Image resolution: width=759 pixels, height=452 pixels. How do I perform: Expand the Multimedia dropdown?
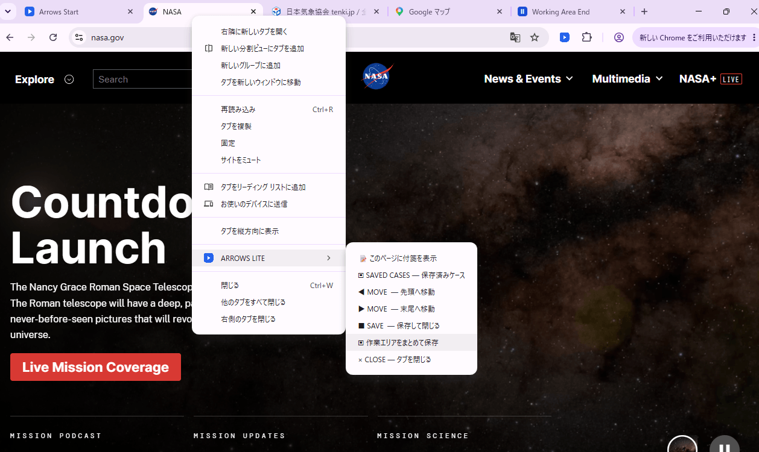[x=627, y=79]
